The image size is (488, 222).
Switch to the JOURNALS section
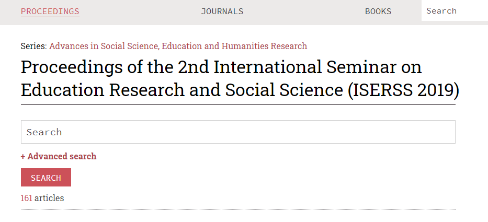tap(222, 11)
